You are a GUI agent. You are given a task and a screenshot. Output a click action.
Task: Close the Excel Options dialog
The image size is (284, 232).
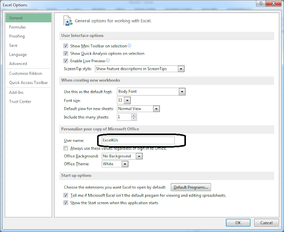[x=273, y=4]
